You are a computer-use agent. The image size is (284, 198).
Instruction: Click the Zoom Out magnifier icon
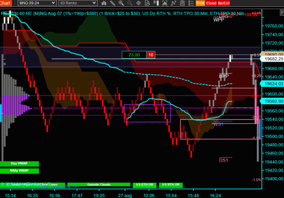[130, 3]
